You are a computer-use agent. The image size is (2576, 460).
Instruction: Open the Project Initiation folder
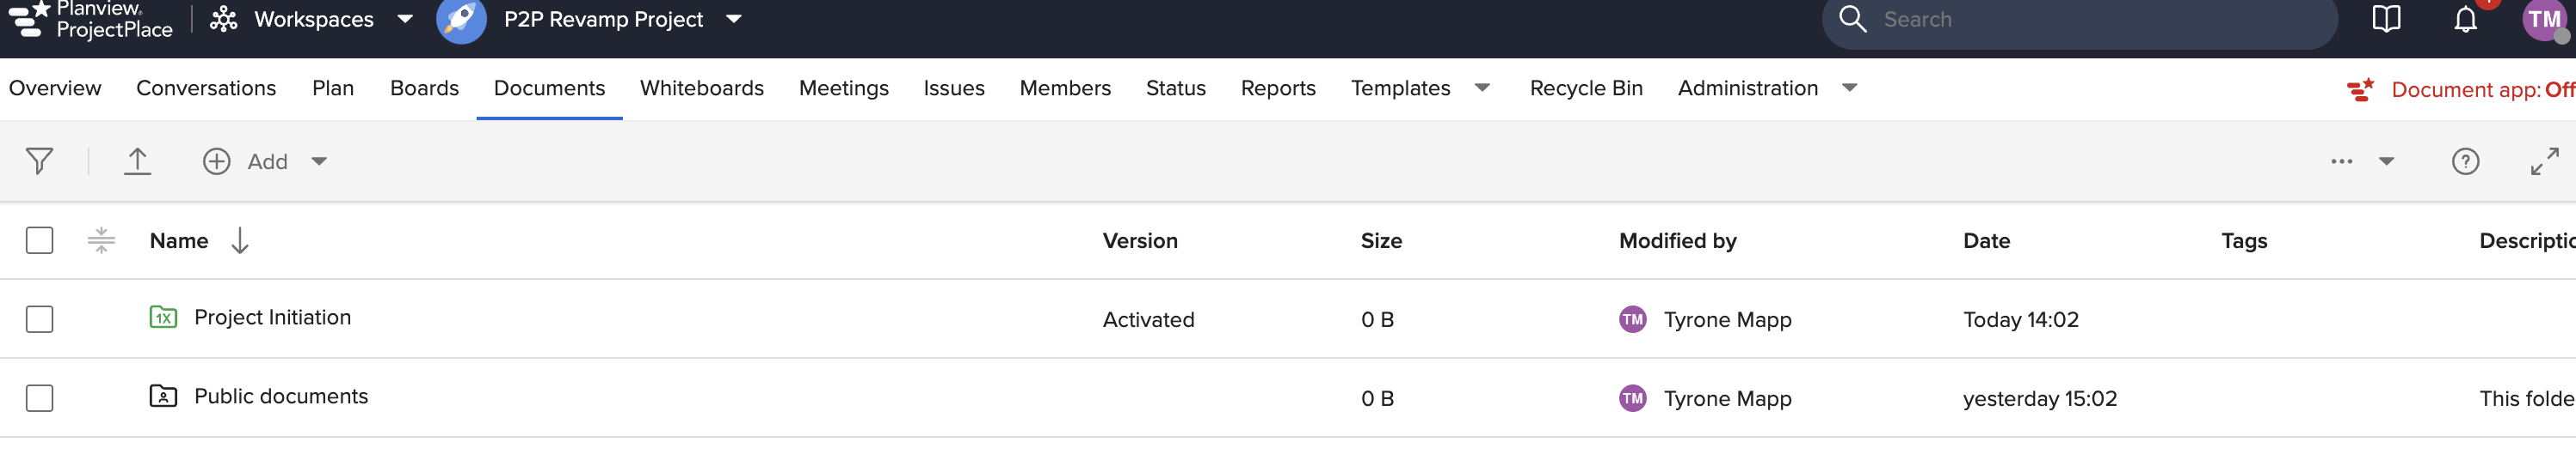(272, 318)
